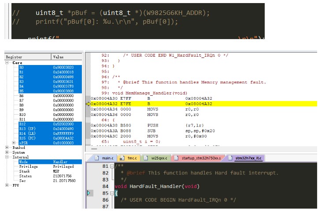Collapse the code fold at line 85
The height and width of the screenshot is (213, 318).
point(112,193)
